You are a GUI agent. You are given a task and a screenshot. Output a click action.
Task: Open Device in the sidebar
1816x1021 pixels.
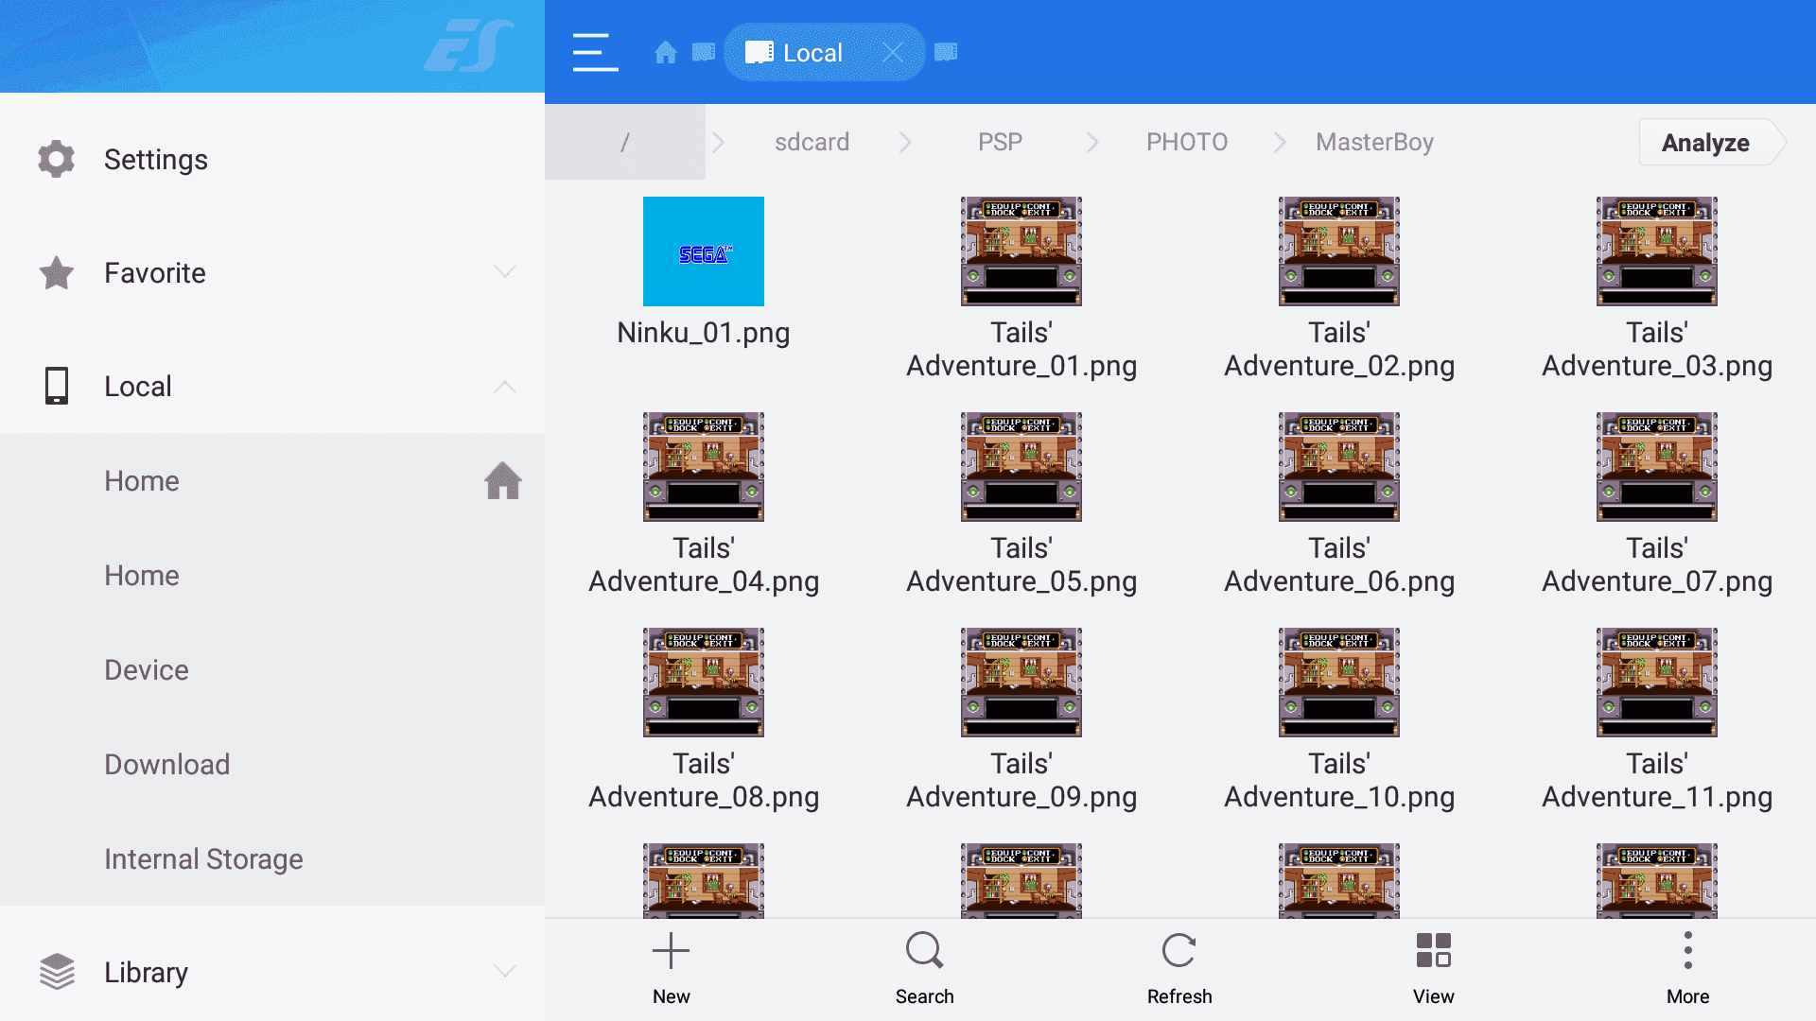point(272,669)
